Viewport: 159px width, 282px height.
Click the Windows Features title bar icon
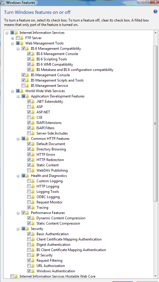[3, 3]
